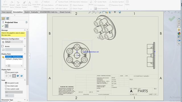Uncheck Use parent style
The width and height of the screenshot is (182, 102).
coord(6,72)
